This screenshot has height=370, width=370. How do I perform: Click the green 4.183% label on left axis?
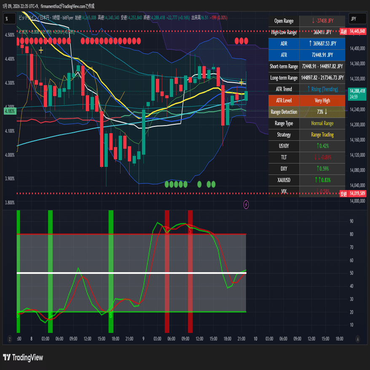10,111
